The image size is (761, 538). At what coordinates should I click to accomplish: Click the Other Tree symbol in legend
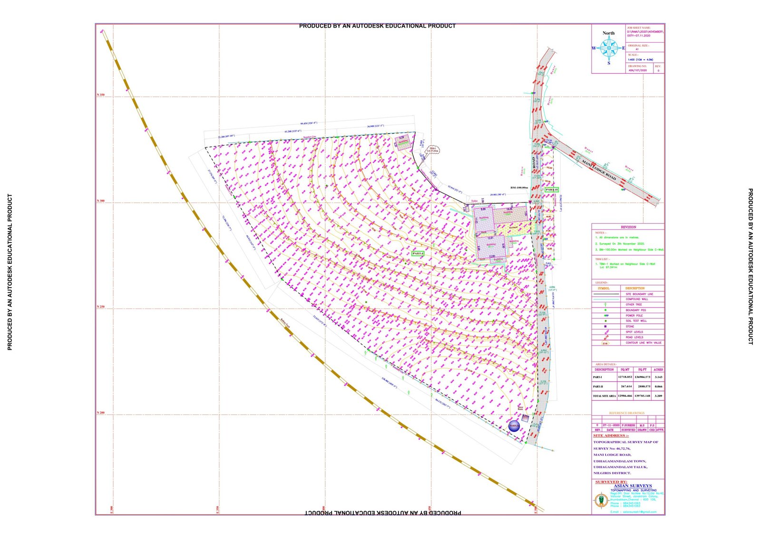(x=605, y=305)
